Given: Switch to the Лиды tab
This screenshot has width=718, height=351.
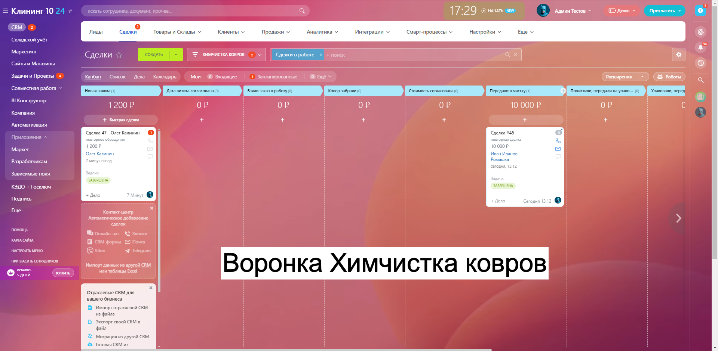Looking at the screenshot, I should (x=96, y=32).
